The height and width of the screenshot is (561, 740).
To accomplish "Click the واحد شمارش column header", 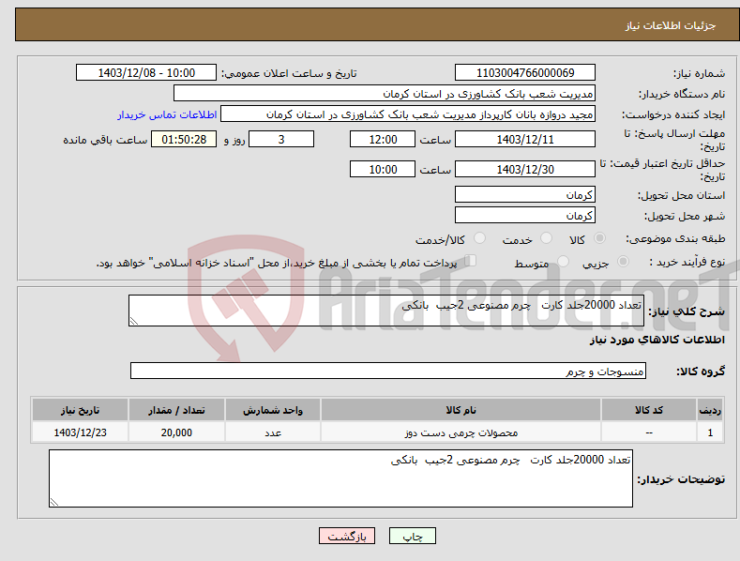I will (x=273, y=410).
